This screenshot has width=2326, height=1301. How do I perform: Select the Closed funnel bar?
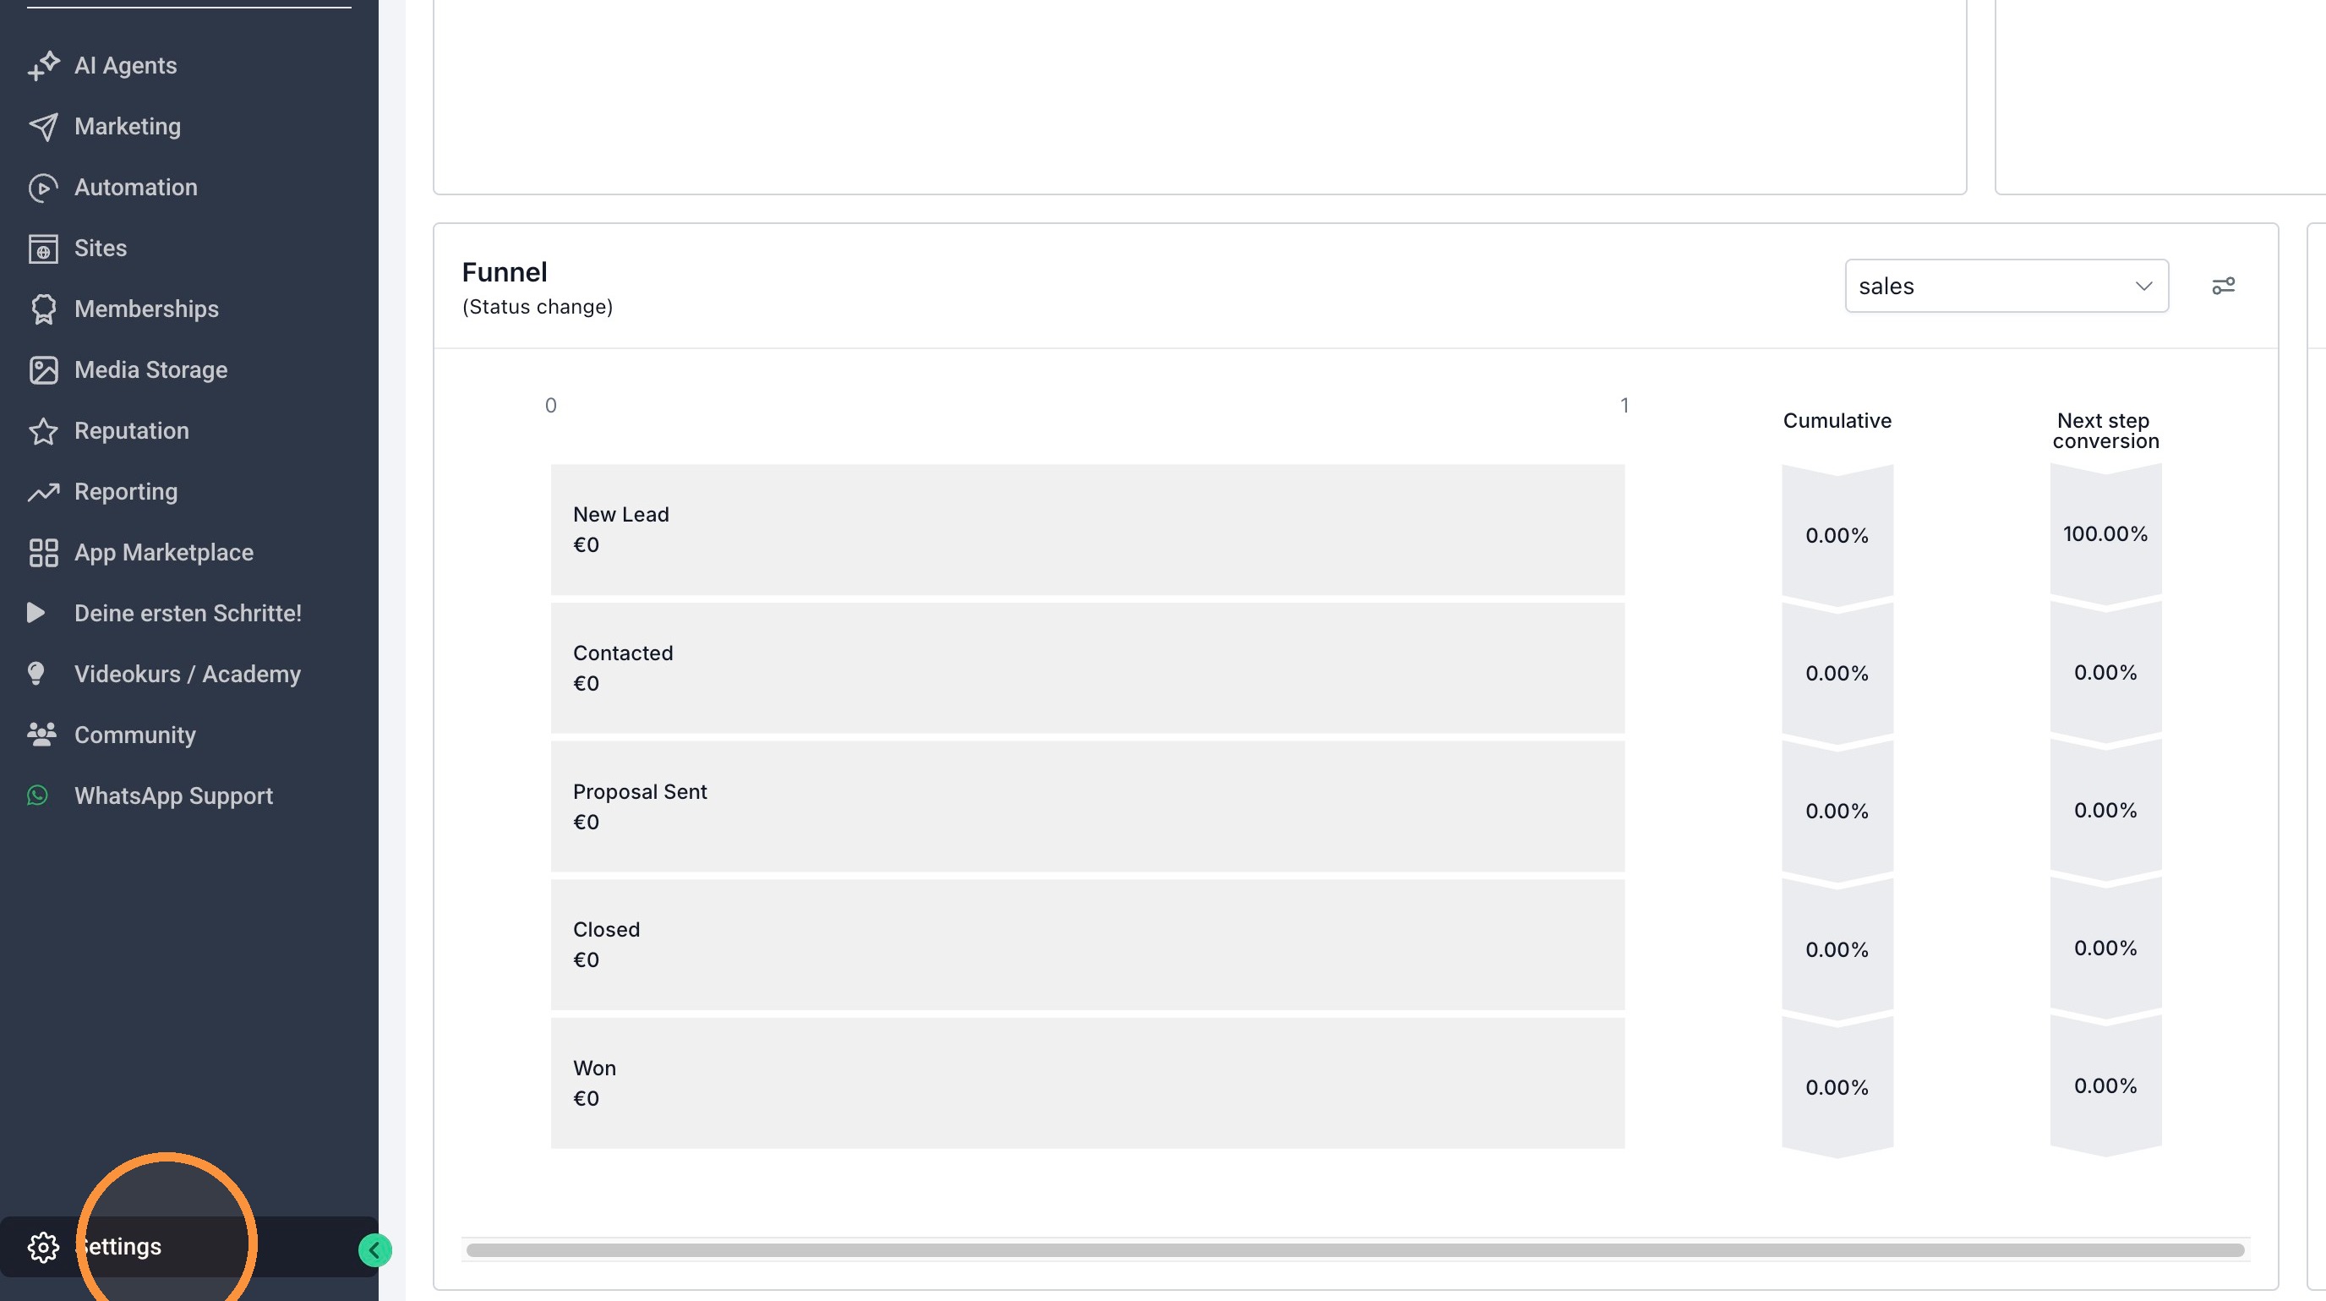click(x=1087, y=944)
